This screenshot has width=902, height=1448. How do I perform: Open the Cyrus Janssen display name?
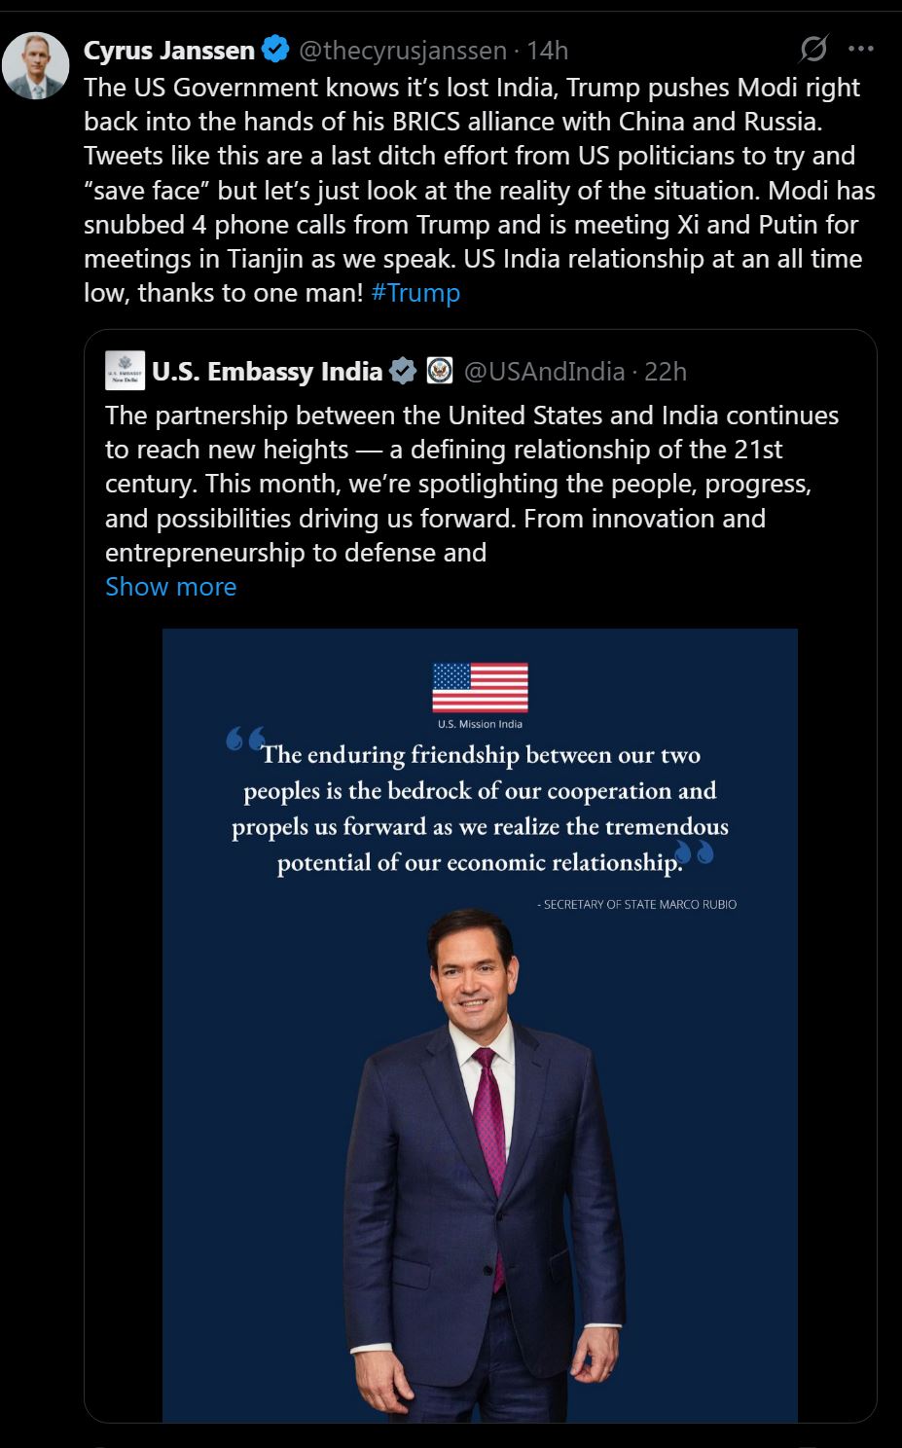pyautogui.click(x=169, y=50)
